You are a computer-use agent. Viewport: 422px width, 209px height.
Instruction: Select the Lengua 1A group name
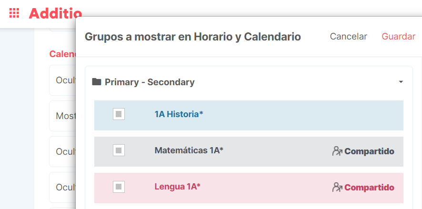click(178, 187)
